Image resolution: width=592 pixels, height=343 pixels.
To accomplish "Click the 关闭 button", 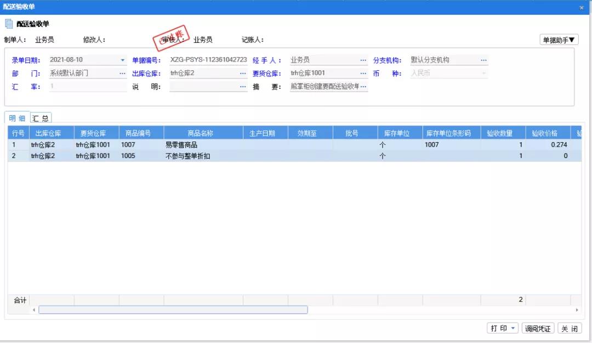I will [x=570, y=328].
